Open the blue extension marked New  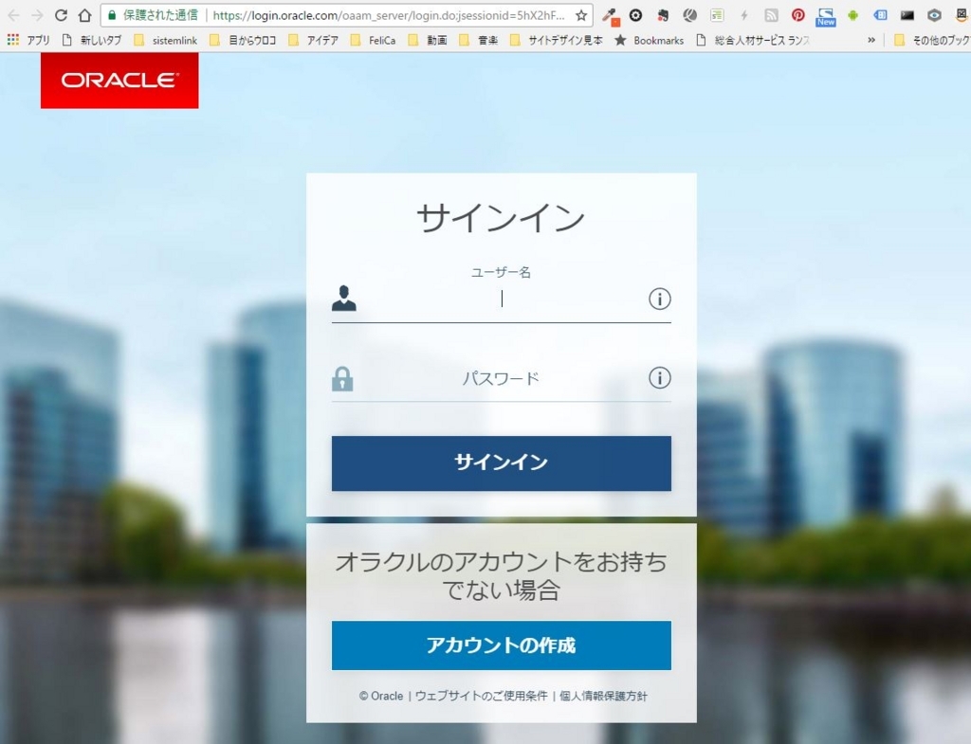point(826,17)
